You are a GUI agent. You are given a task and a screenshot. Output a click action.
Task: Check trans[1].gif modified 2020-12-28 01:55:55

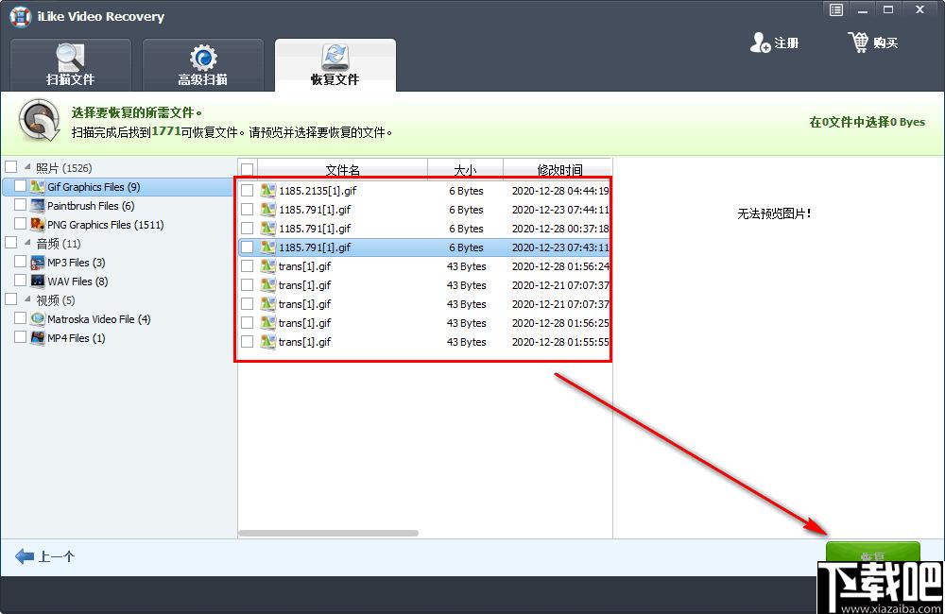click(247, 342)
